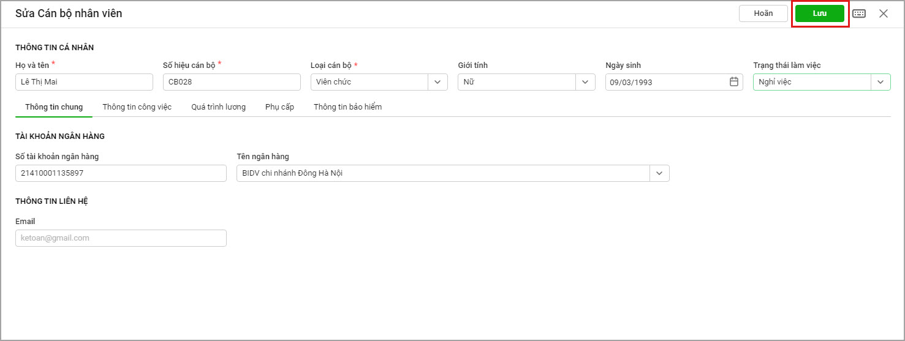
Task: Expand the Giới tính dropdown arrow
Action: (x=585, y=82)
